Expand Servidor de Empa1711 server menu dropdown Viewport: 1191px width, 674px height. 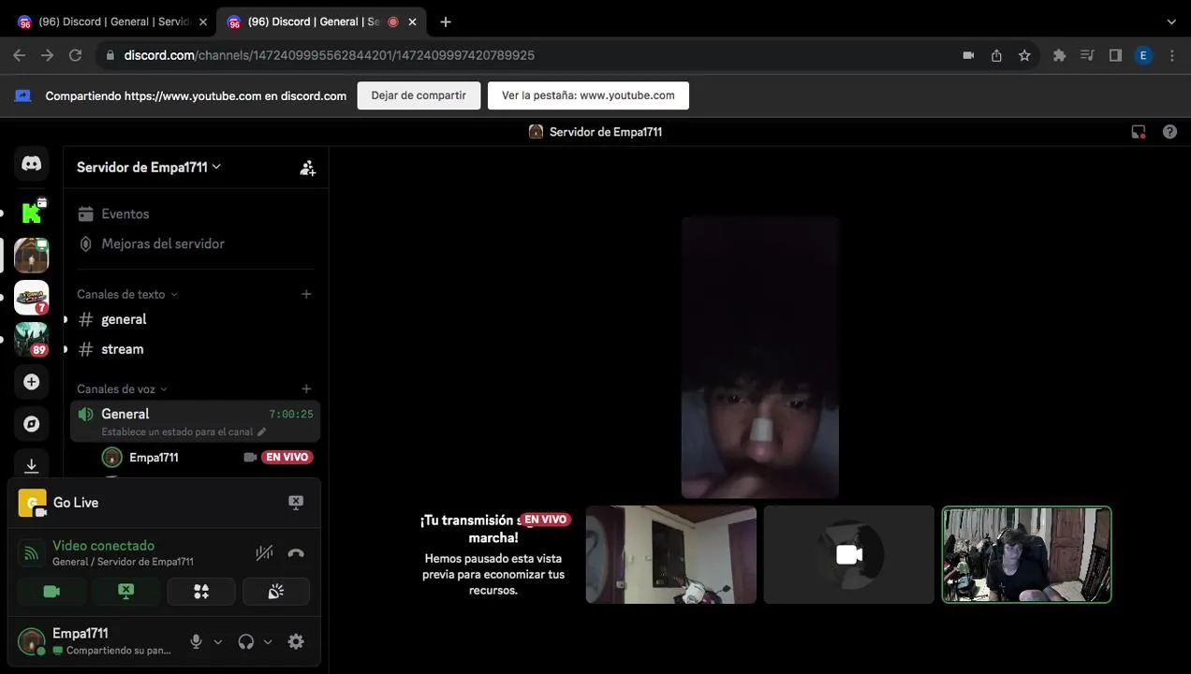[x=149, y=167]
